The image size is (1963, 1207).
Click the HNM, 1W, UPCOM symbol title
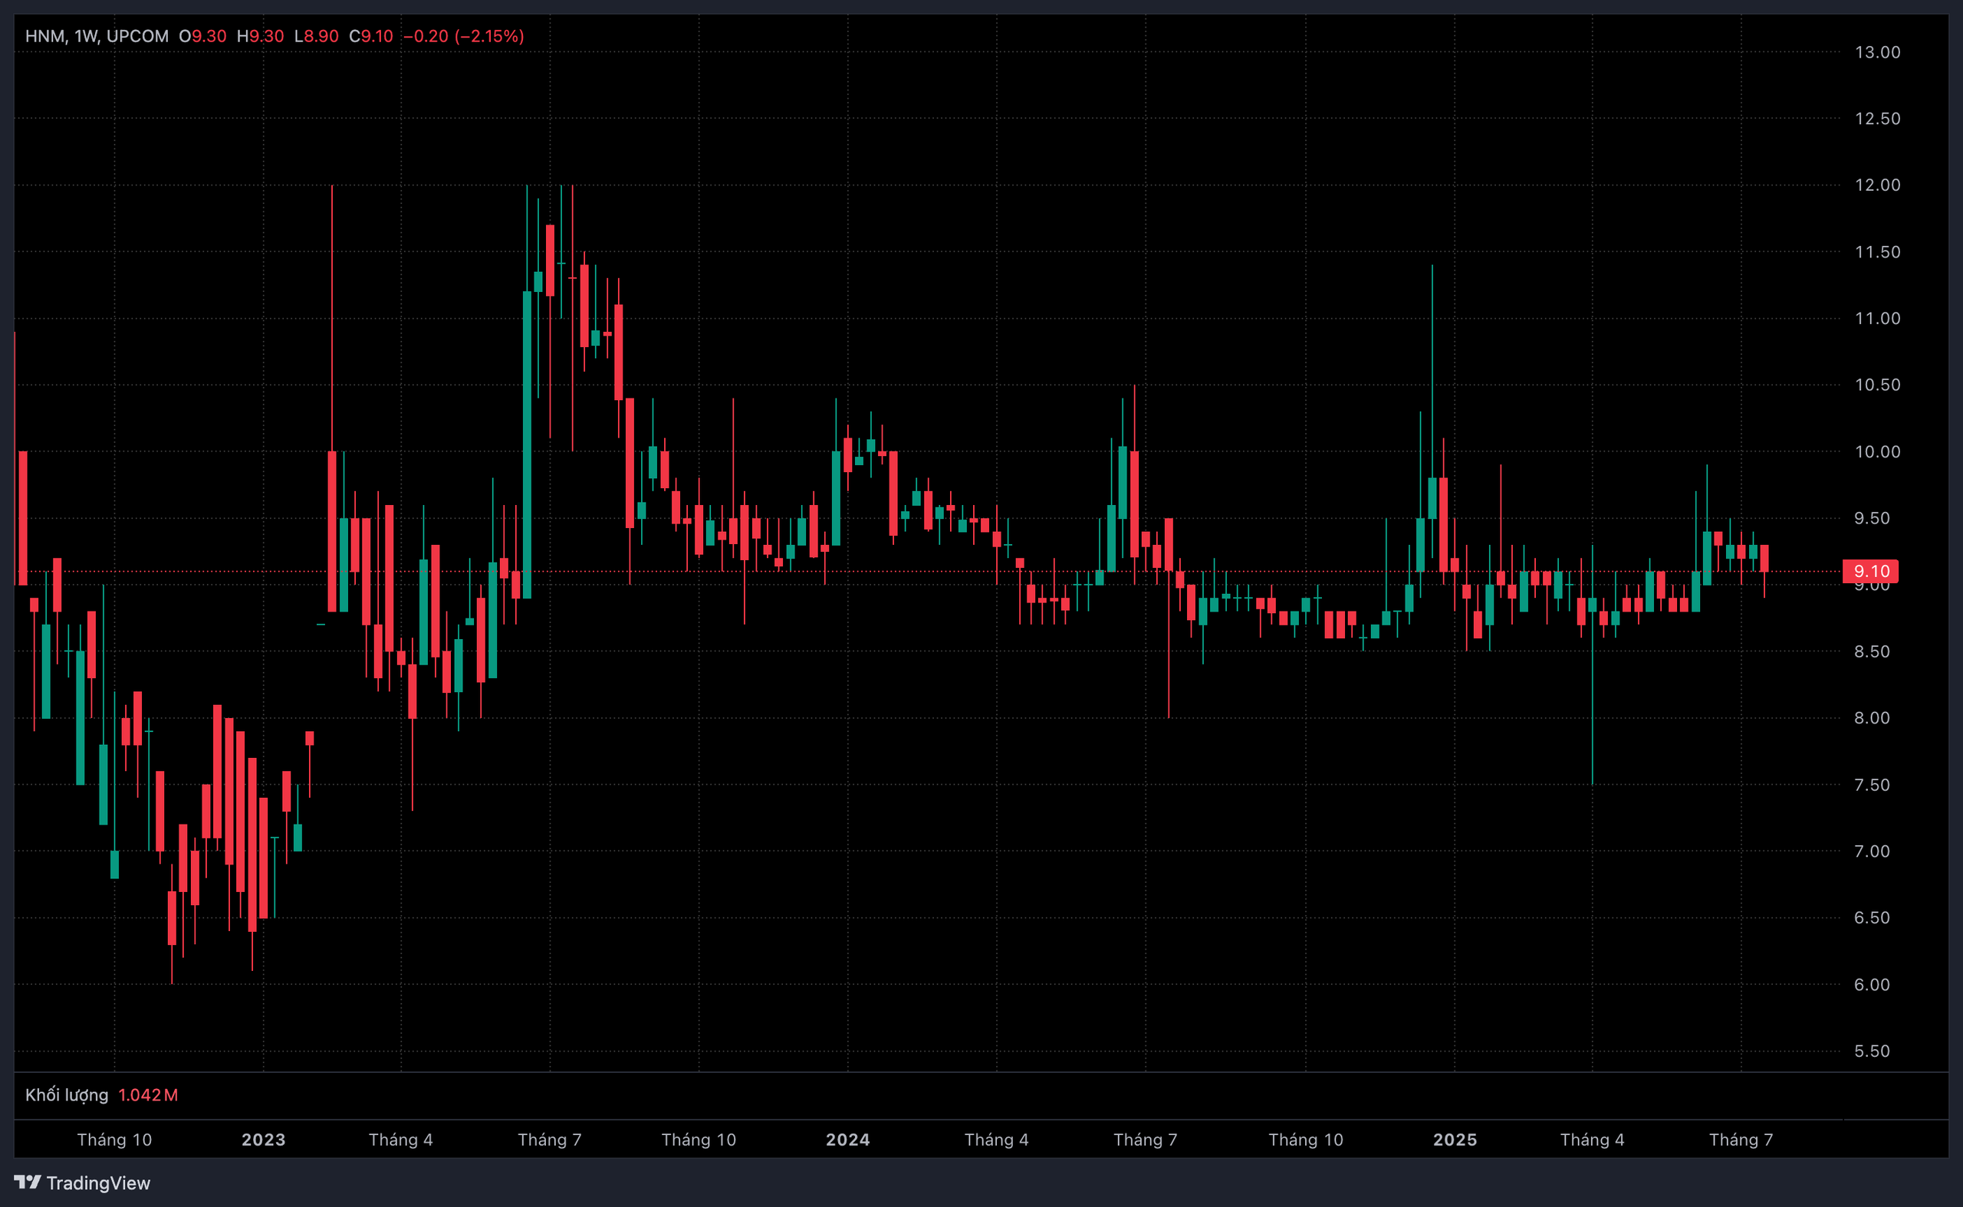point(97,36)
